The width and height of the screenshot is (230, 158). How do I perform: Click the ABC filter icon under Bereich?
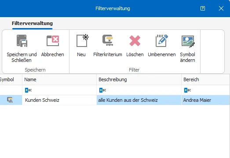(188, 90)
